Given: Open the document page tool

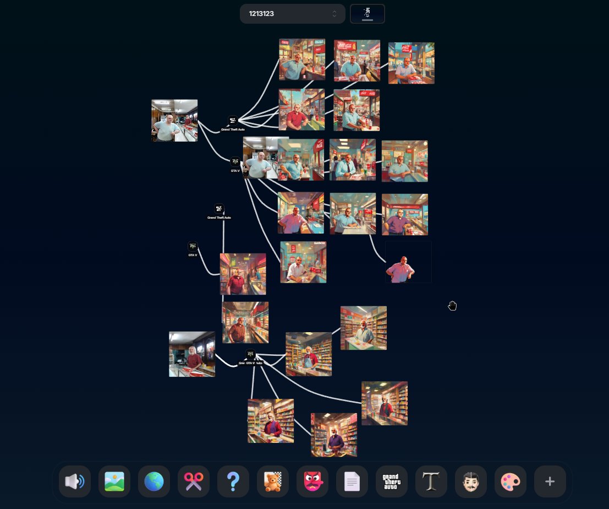Looking at the screenshot, I should tap(352, 481).
